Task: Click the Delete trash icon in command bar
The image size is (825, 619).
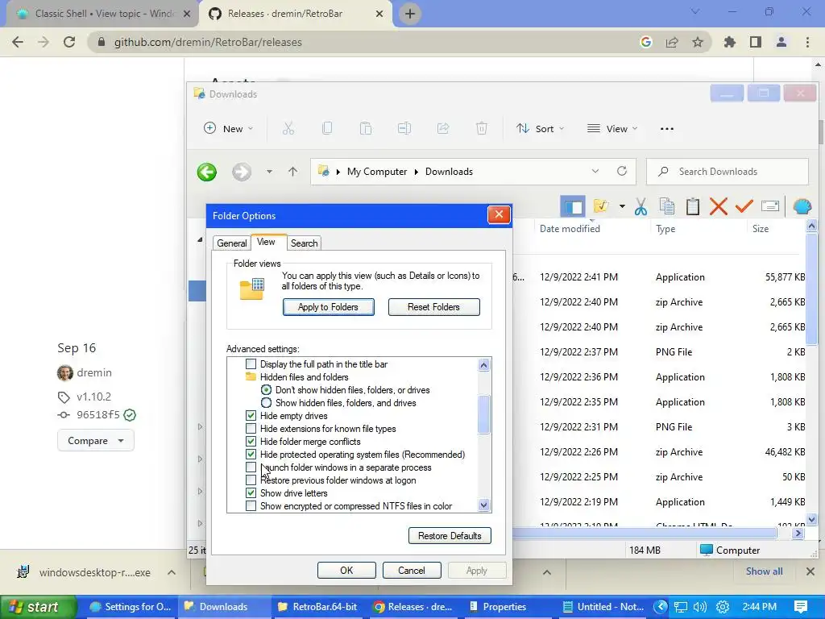Action: (482, 128)
